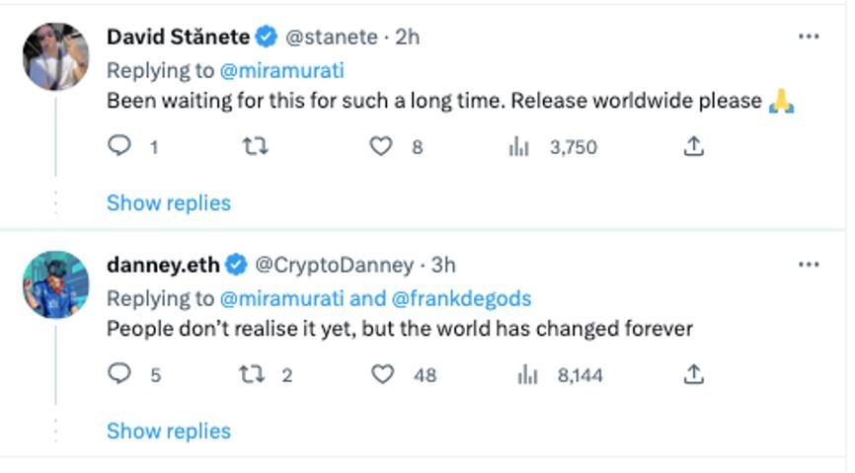Viewport: 855px width, 473px height.
Task: Reply to danney.eth's tweet
Action: (118, 374)
